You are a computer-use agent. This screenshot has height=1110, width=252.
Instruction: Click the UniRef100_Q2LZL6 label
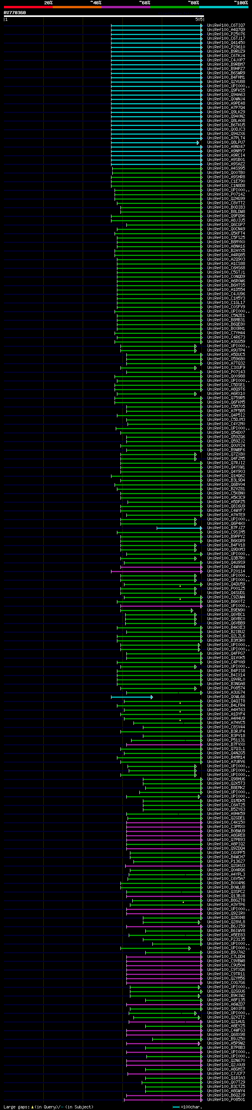226,636
